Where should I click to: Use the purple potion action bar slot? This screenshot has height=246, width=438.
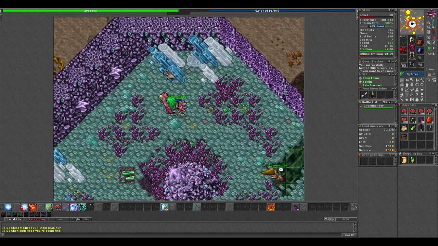click(x=296, y=207)
